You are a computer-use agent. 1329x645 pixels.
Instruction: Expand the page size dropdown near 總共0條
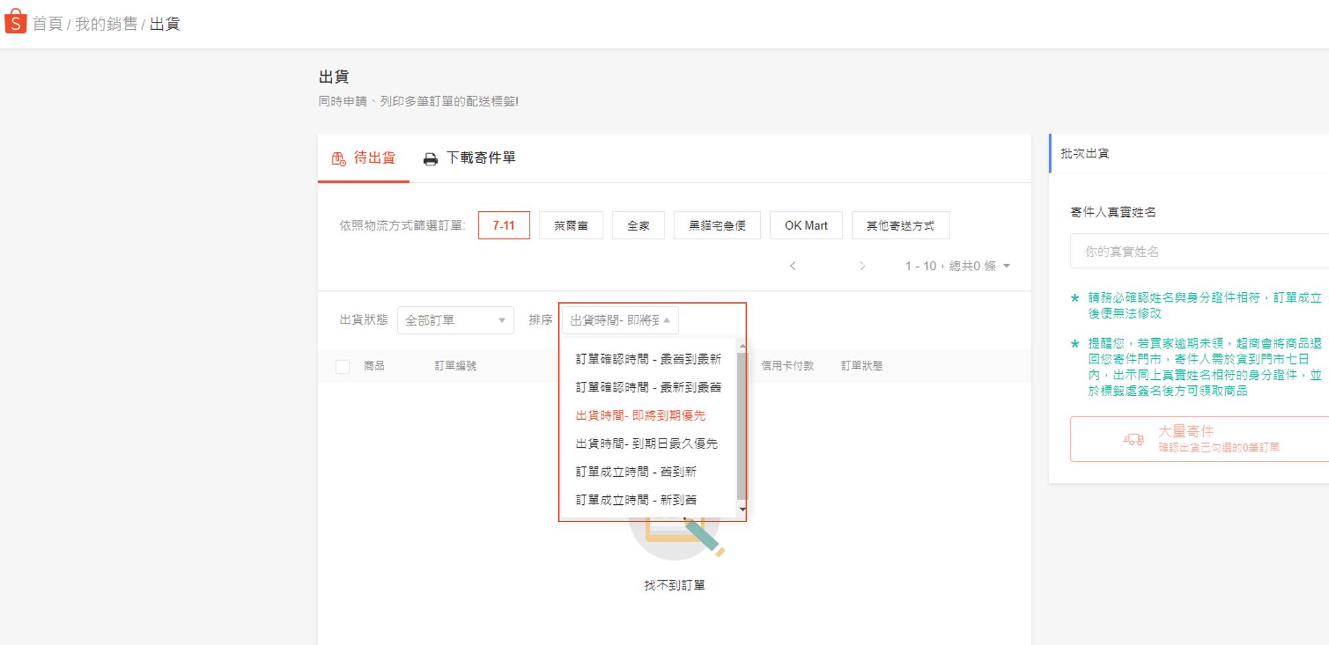[1007, 266]
